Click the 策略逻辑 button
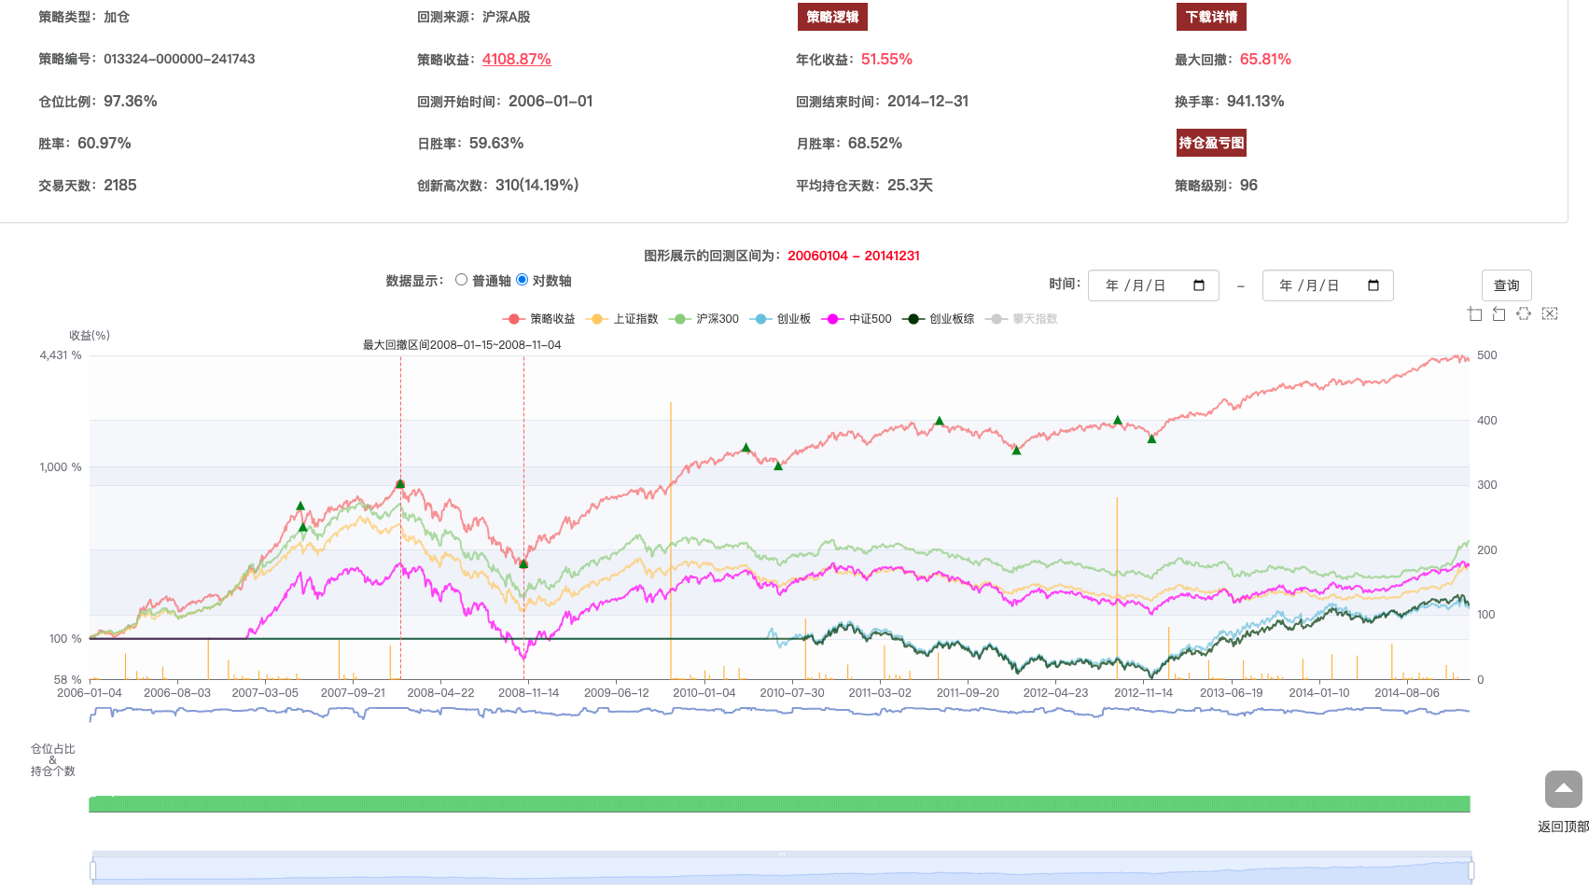1589x889 pixels. tap(832, 17)
